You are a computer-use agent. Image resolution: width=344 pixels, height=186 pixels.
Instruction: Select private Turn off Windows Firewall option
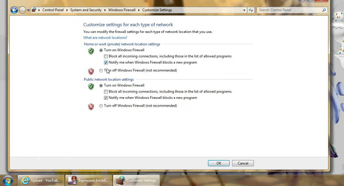click(x=101, y=71)
